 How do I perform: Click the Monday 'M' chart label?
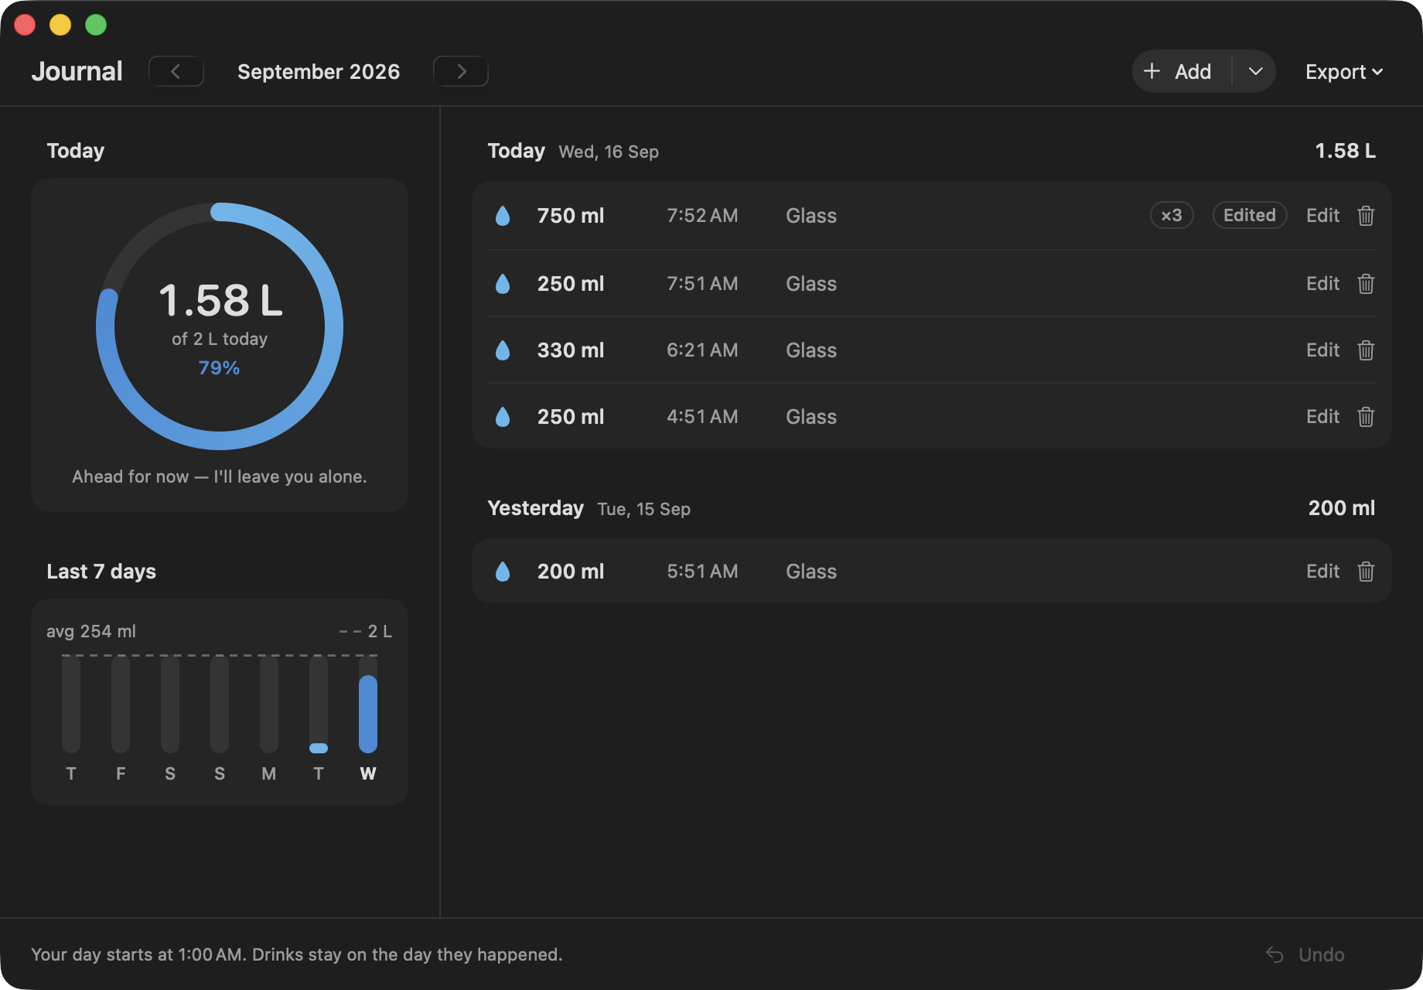coord(269,773)
